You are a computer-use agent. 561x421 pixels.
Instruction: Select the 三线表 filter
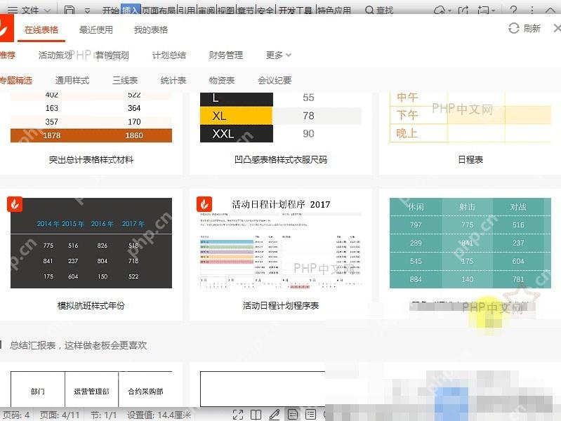point(125,80)
